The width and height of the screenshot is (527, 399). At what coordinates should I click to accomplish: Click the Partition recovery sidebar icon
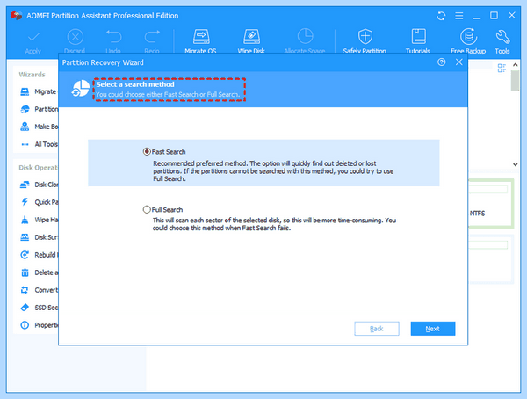point(25,109)
